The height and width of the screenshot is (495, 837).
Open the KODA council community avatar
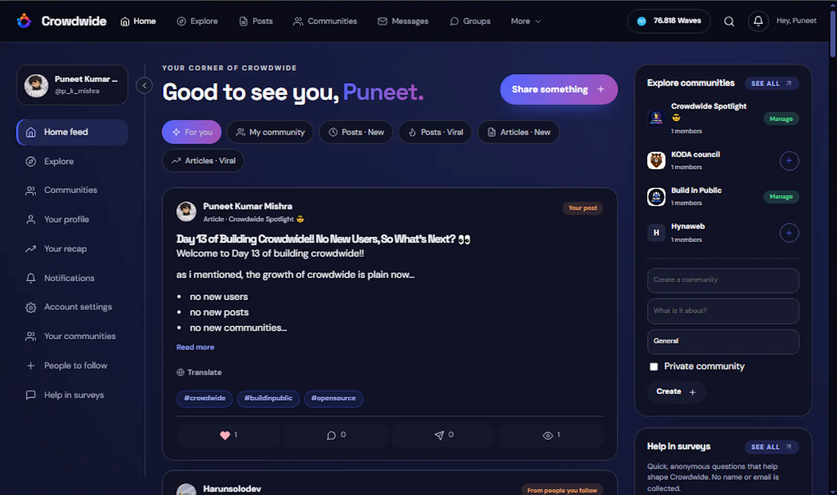[x=656, y=160]
